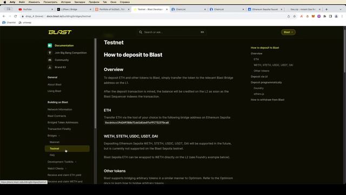Screen dimensions: 346x195
Task: Open the Apple menu
Action: [x=5, y=2]
